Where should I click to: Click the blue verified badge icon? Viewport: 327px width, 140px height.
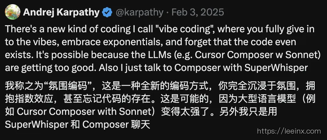(107, 13)
